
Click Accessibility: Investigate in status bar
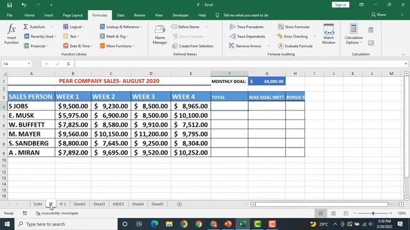[x=57, y=213]
